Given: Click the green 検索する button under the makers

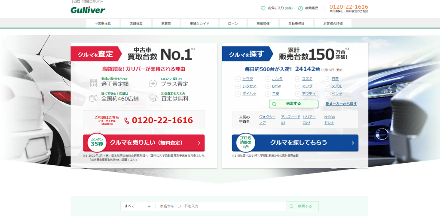Looking at the screenshot, I should 293,104.
